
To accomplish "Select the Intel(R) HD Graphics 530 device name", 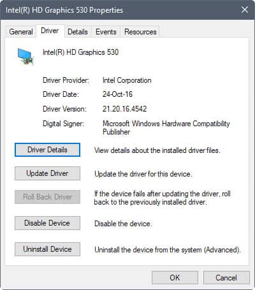I will click(80, 52).
